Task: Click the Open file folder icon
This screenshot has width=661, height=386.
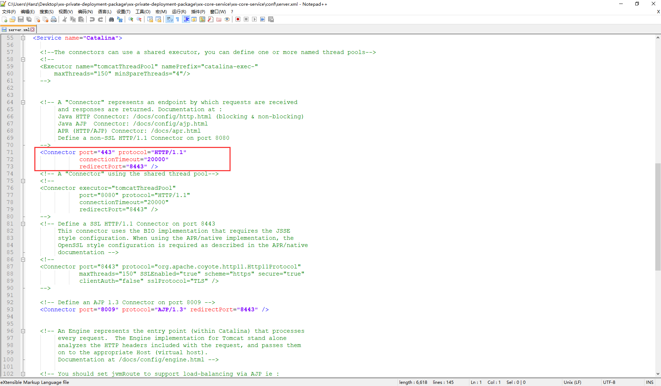Action: click(13, 19)
